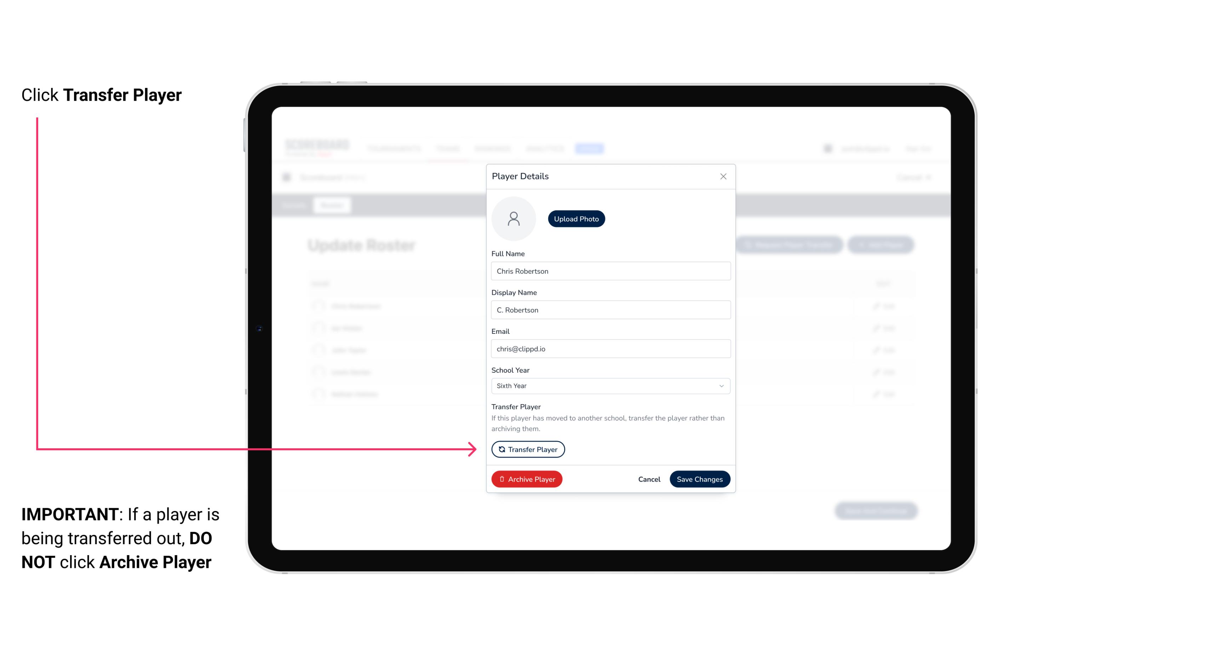The width and height of the screenshot is (1222, 657).
Task: Select Sixth Year from dropdown
Action: click(610, 385)
